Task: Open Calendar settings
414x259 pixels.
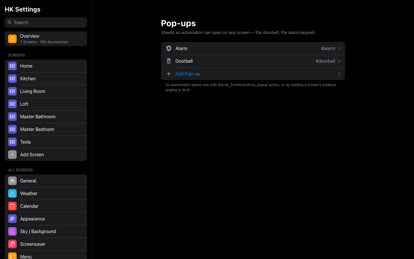Action: coord(46,206)
